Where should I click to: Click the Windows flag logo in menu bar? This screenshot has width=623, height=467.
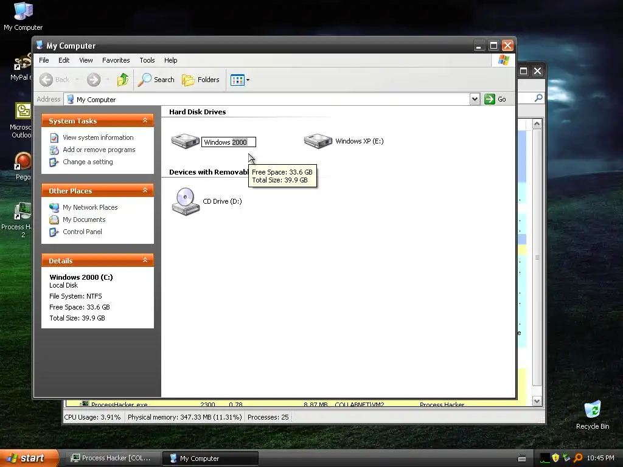pyautogui.click(x=503, y=60)
